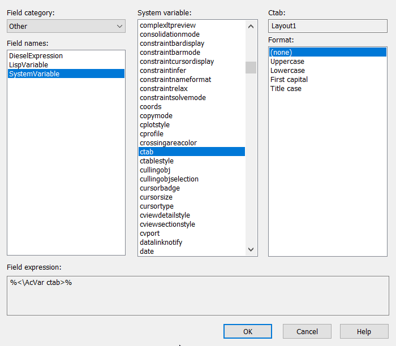The height and width of the screenshot is (346, 396).
Task: Choose copymode system variable
Action: pyautogui.click(x=192, y=115)
